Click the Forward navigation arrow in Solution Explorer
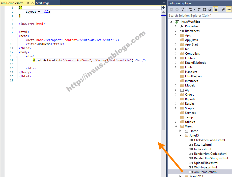The image size is (232, 177). tap(177, 9)
